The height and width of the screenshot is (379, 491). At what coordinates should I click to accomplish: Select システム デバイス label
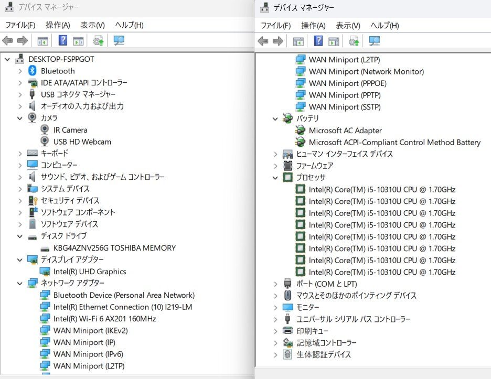coord(65,188)
